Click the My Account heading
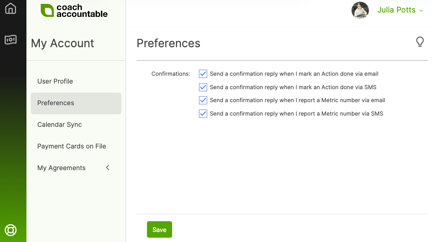 [62, 43]
